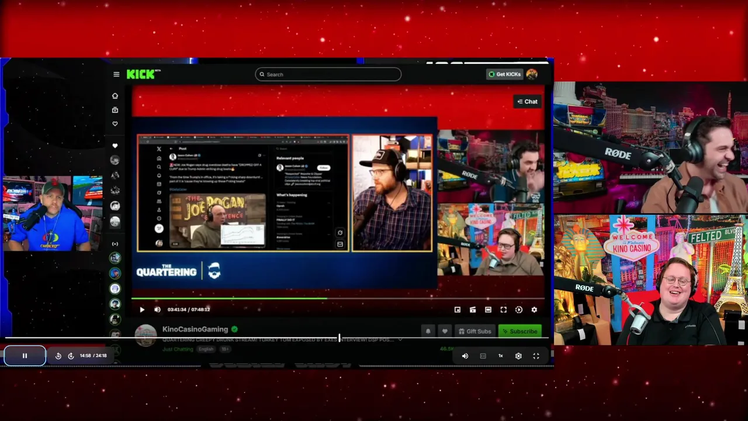Enter fullscreen in the Kick player
This screenshot has height=421, width=748.
pos(503,310)
